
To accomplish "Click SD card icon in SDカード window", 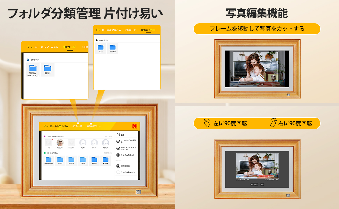I will pyautogui.click(x=28, y=60).
